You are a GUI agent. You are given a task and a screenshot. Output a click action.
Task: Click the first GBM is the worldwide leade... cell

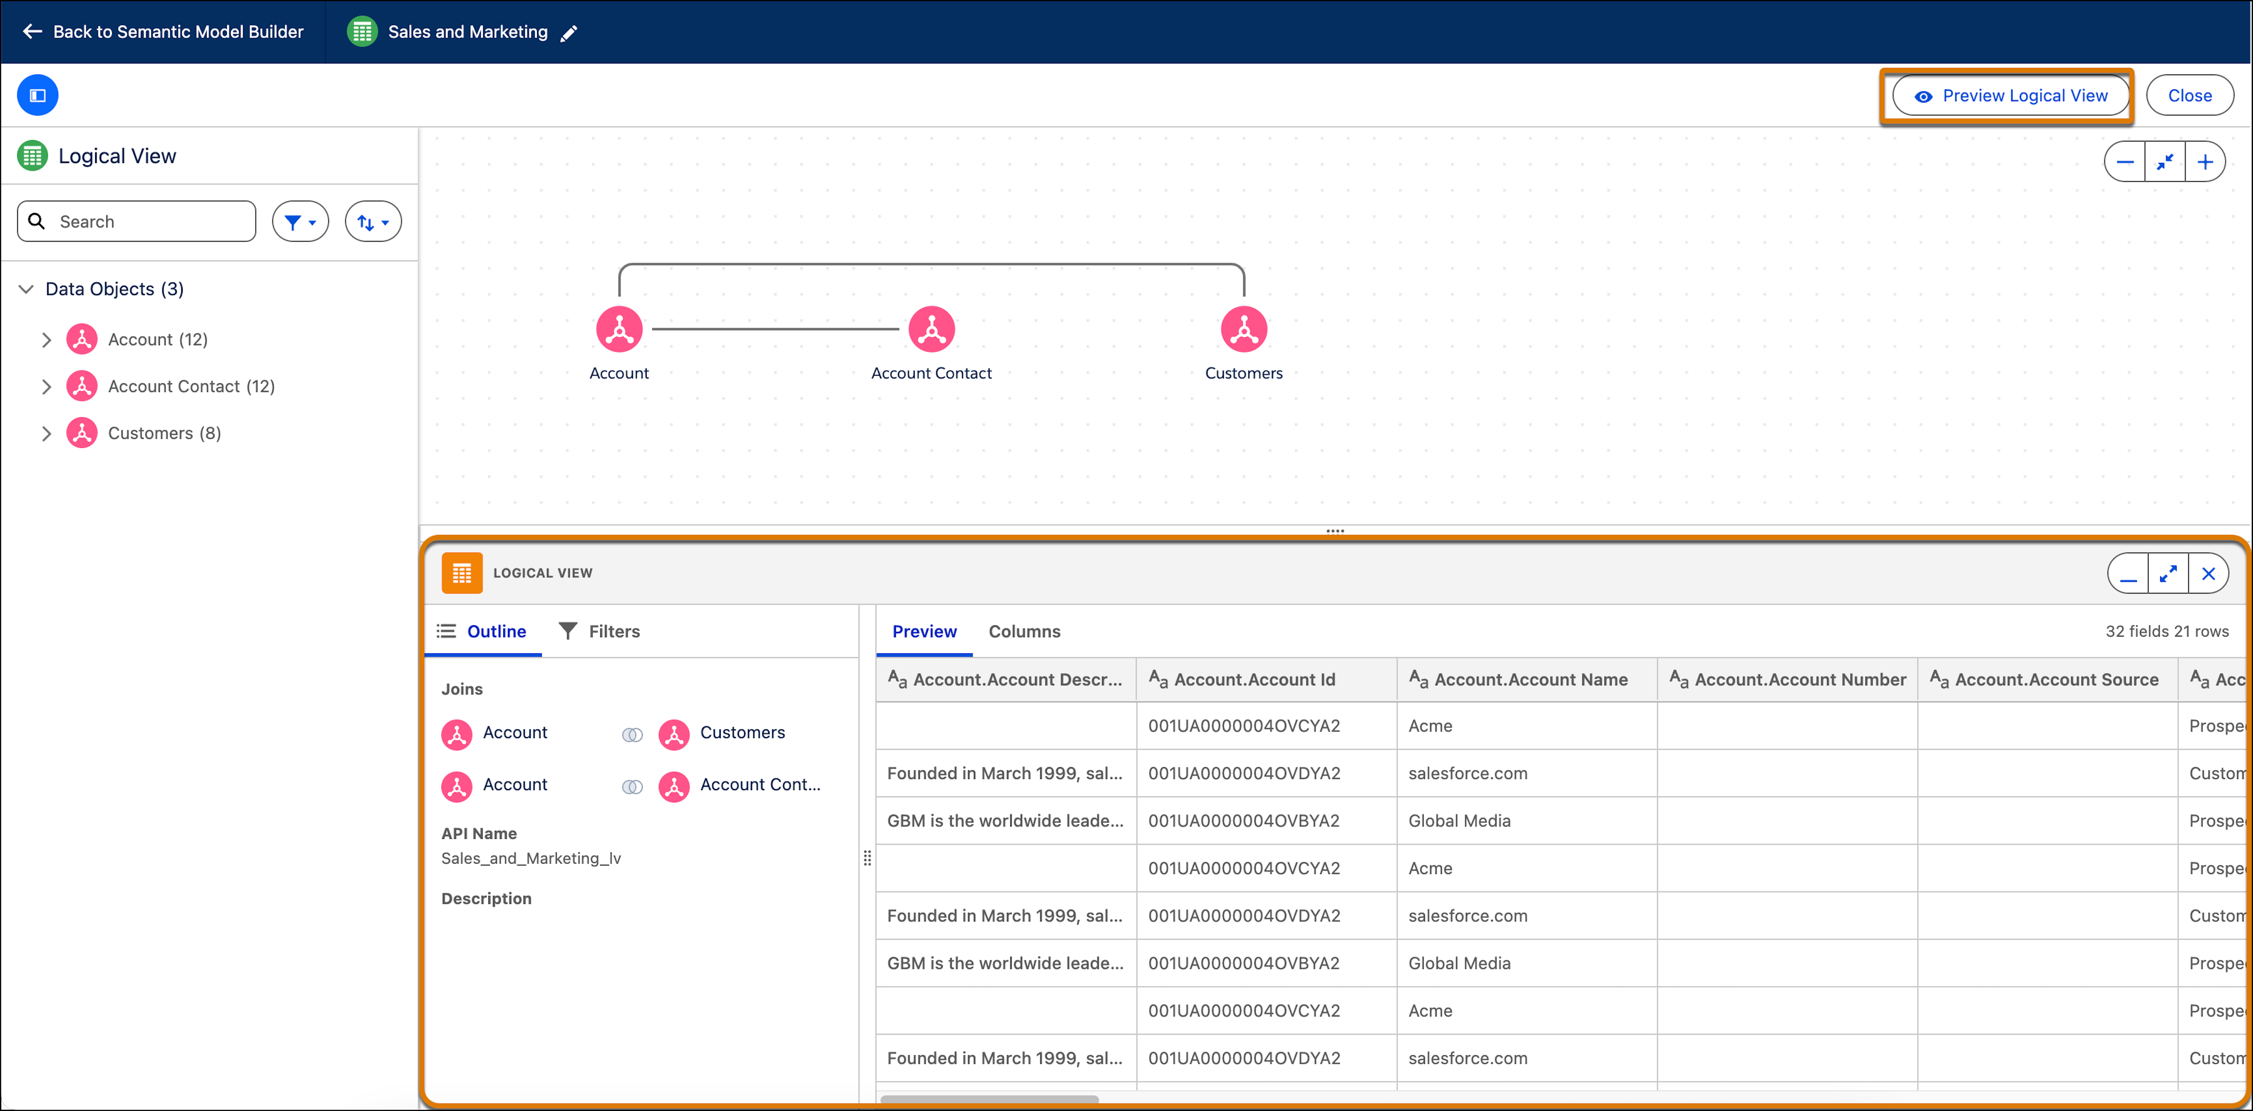1005,821
